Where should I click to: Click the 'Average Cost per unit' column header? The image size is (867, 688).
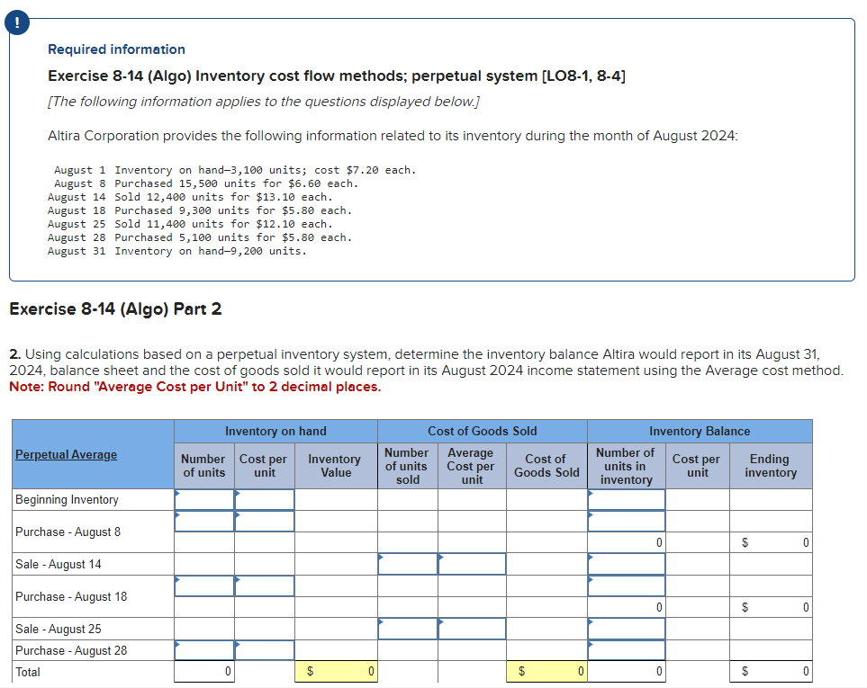(472, 466)
